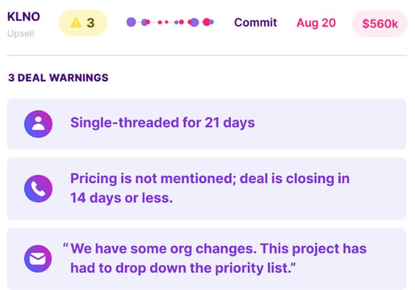415x290 pixels.
Task: Click the person icon for single-threaded warning
Action: tap(38, 124)
